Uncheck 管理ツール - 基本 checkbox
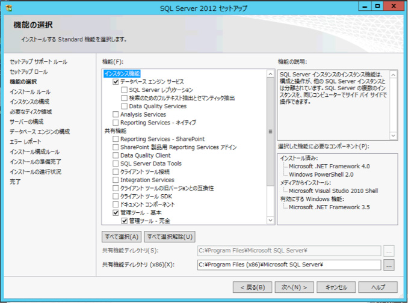The image size is (408, 303). point(116,213)
